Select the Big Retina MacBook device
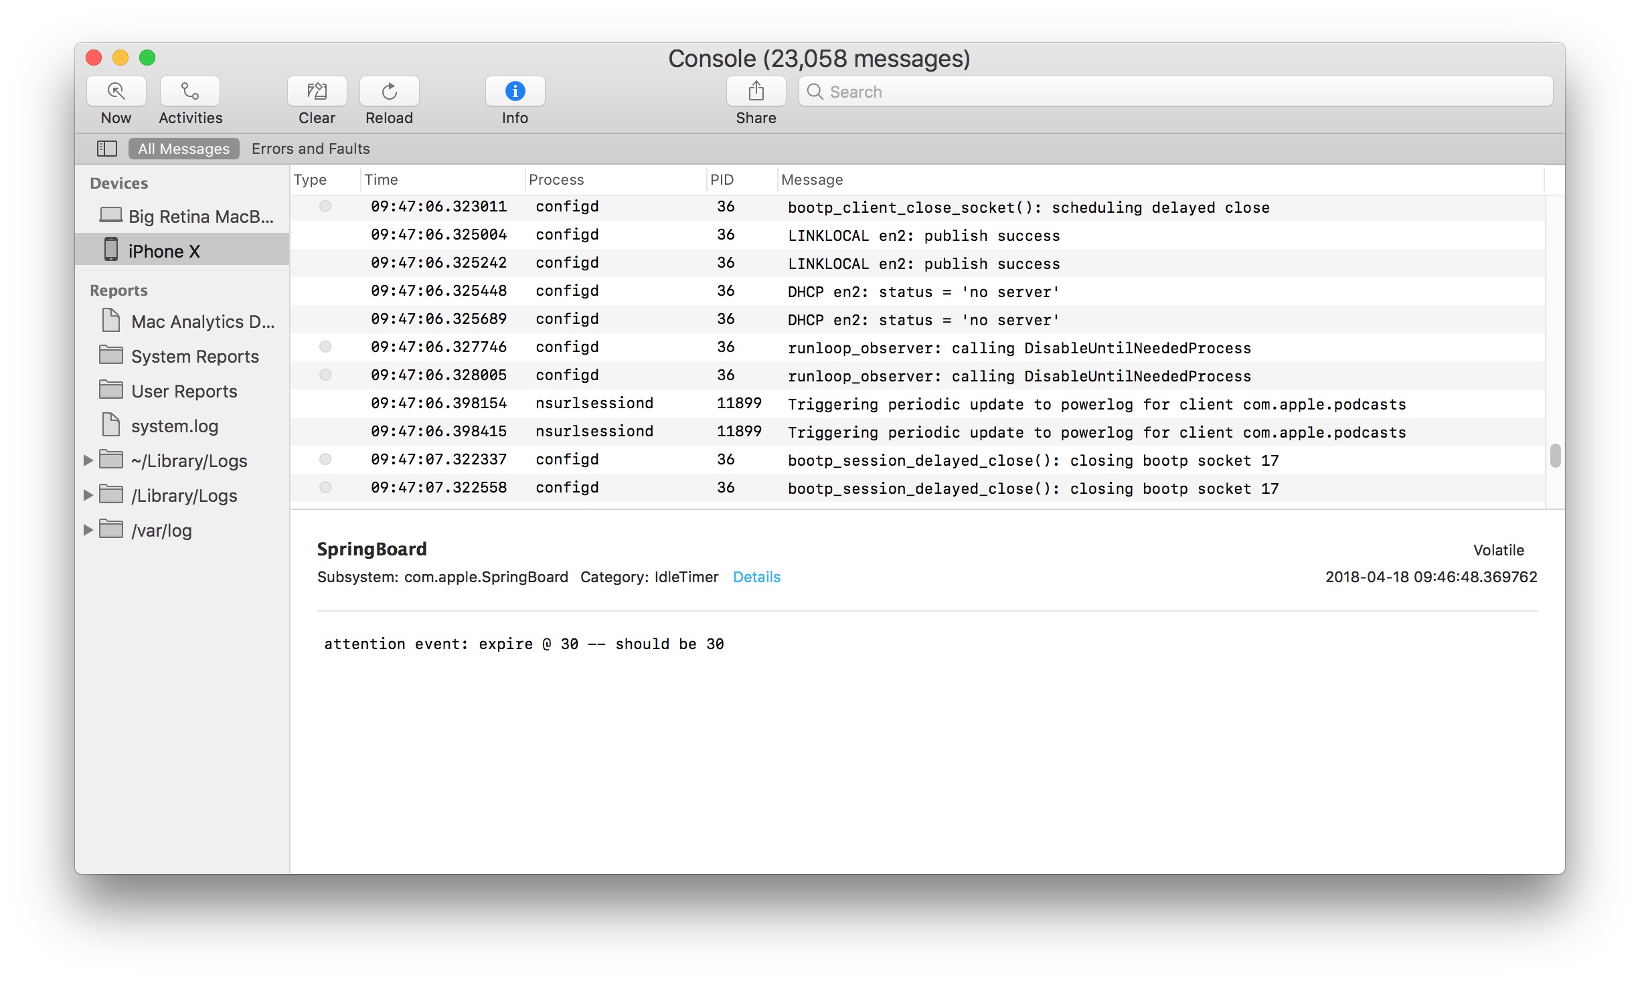 pyautogui.click(x=182, y=216)
